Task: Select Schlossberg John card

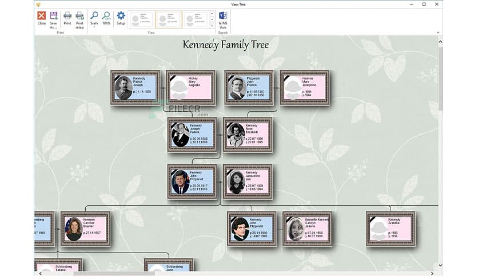Action: tap(169, 265)
